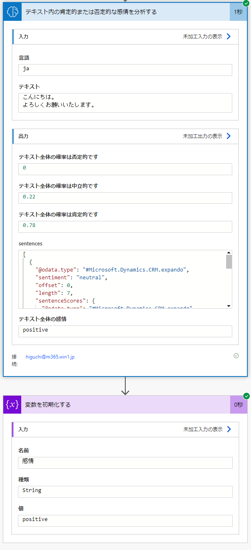
Task: Collapse the sentiment analysis action header
Action: click(x=125, y=12)
